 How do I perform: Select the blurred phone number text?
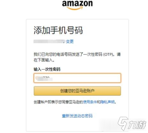click(x=49, y=42)
